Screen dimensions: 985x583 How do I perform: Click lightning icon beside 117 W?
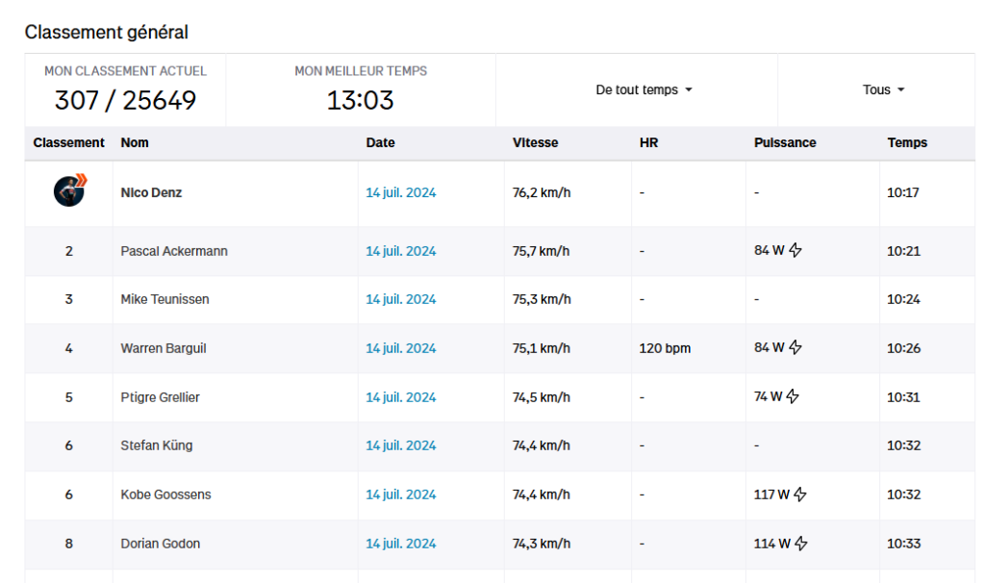pyautogui.click(x=799, y=494)
